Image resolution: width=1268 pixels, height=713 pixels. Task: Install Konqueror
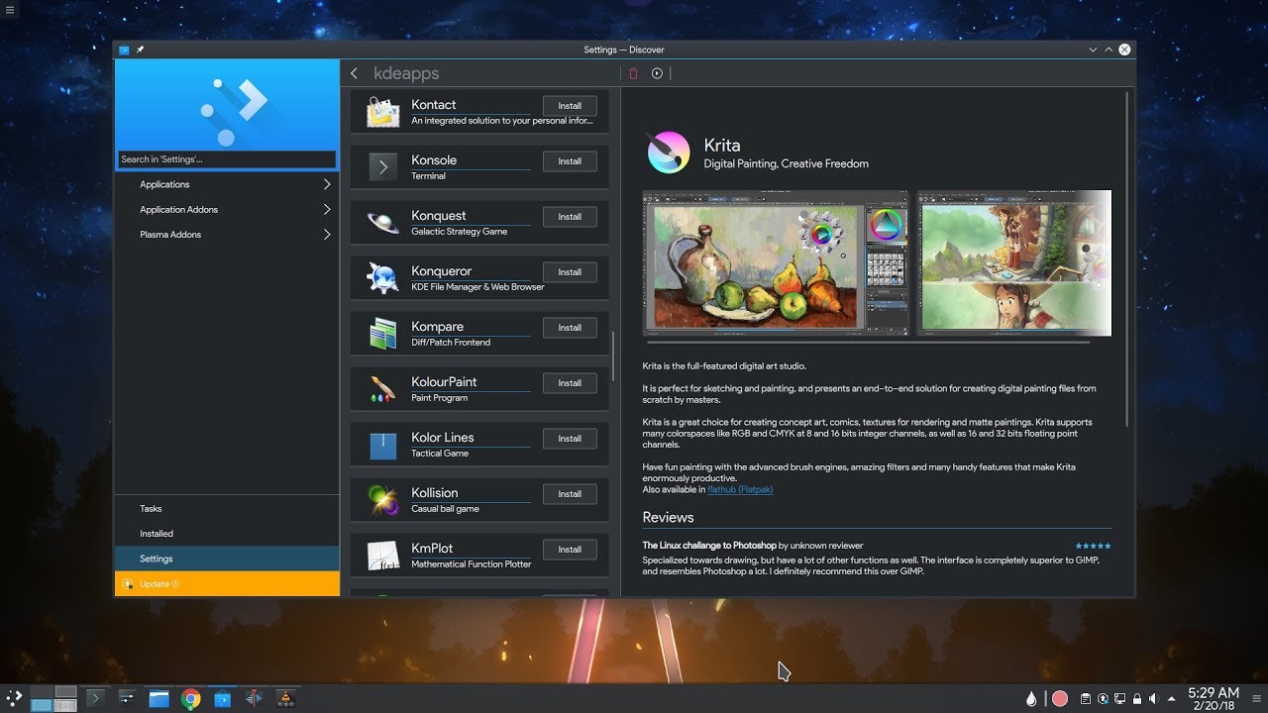(570, 272)
